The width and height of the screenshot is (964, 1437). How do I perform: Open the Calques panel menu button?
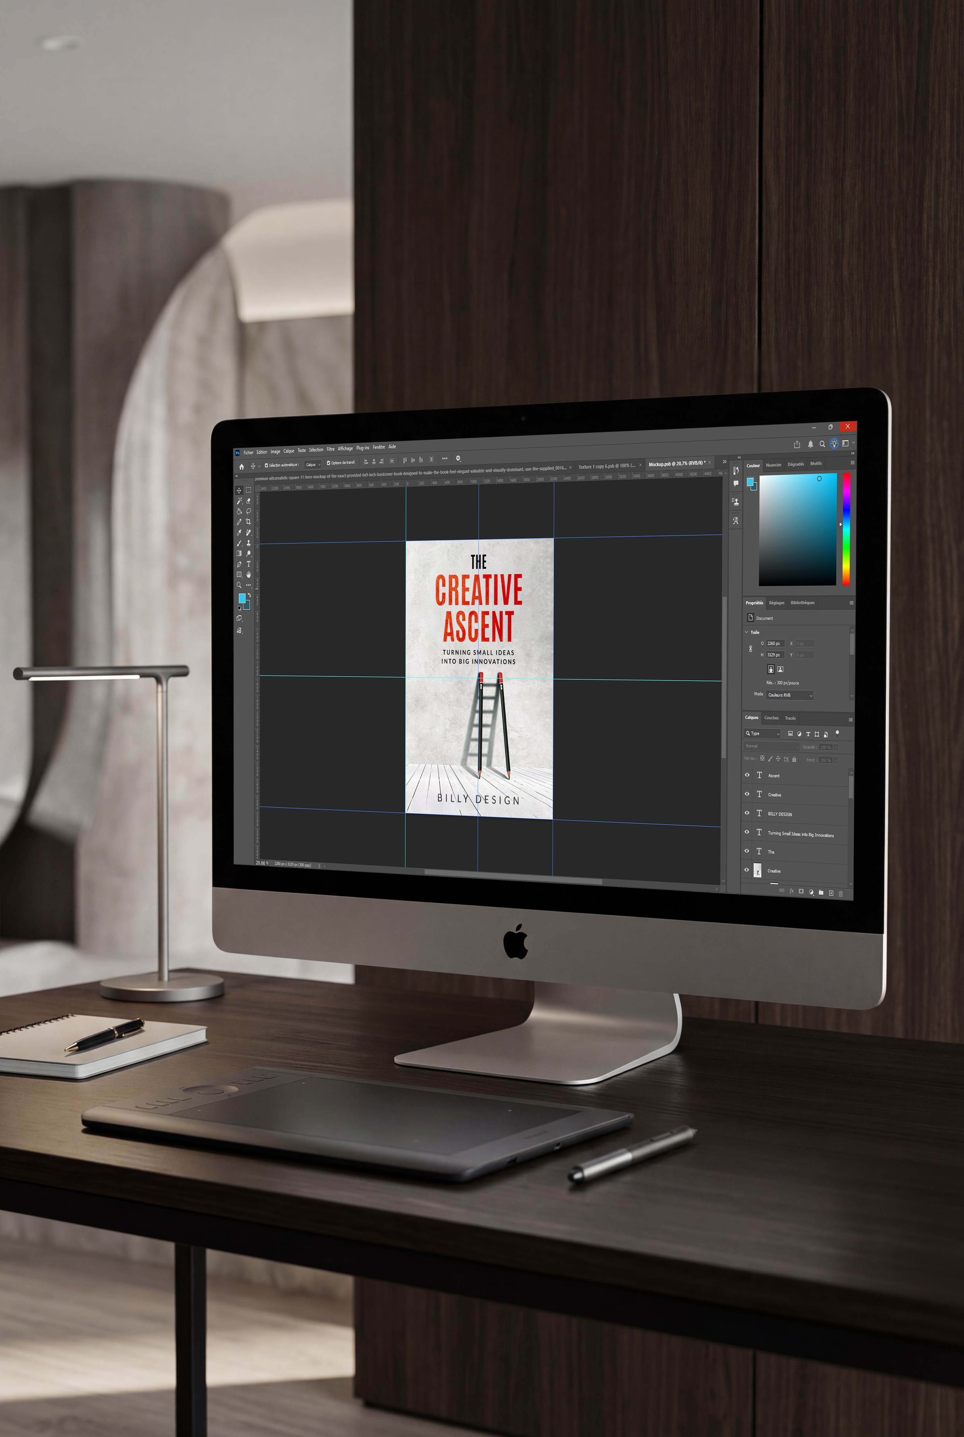851,720
